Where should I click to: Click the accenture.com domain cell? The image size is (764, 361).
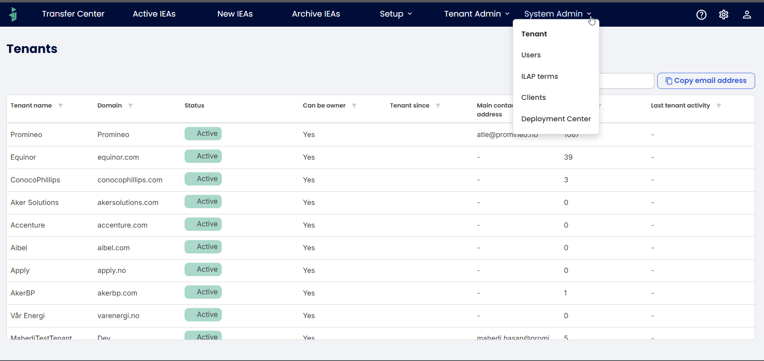tap(123, 225)
